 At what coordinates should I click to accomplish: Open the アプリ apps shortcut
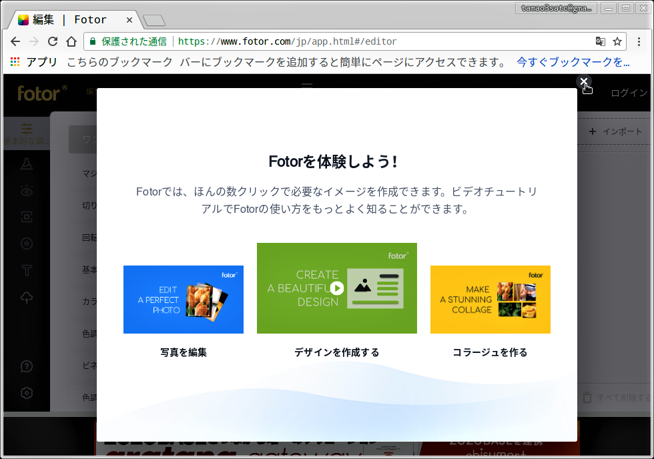[33, 62]
